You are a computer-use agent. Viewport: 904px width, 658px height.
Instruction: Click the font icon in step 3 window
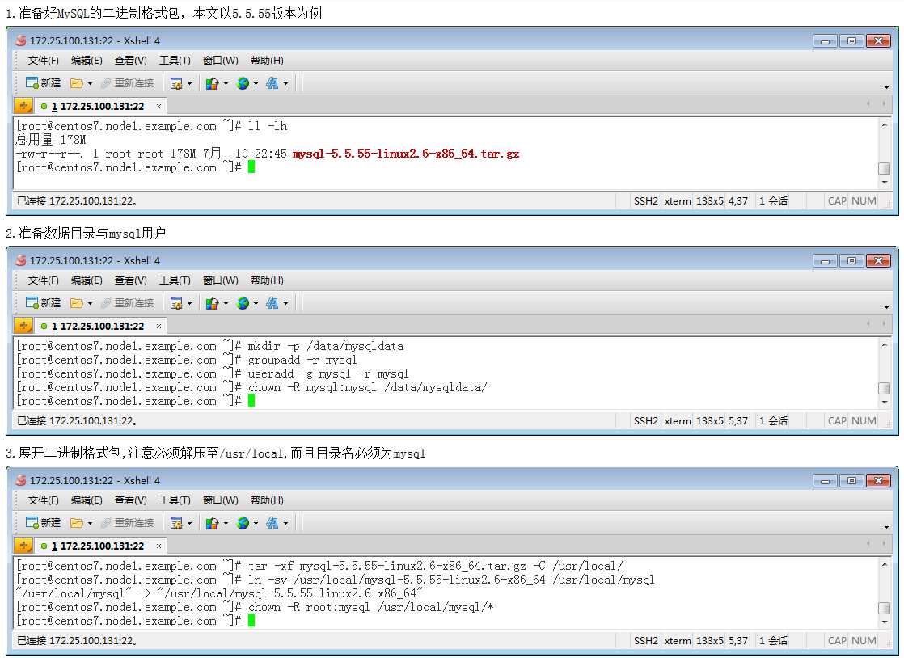272,523
